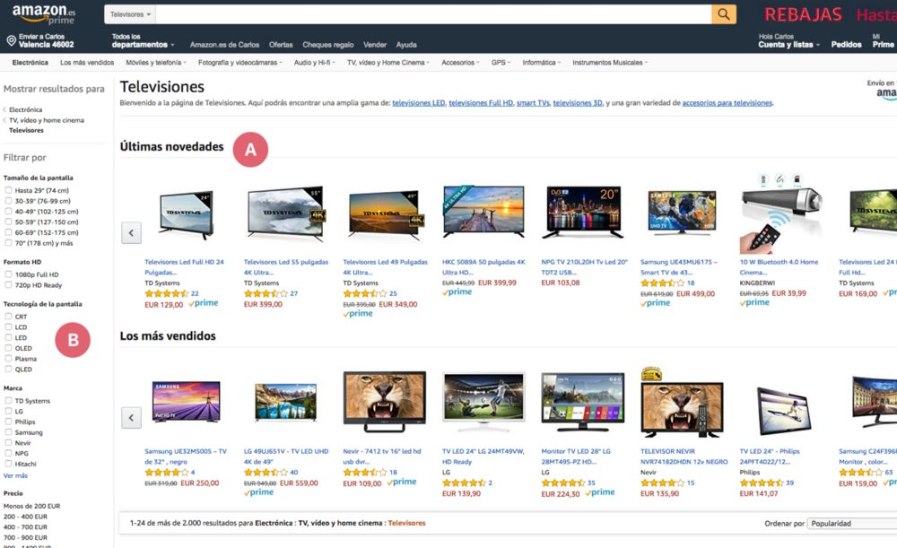
Task: Click star rating of Samsung UE43MU6175
Action: point(663,283)
